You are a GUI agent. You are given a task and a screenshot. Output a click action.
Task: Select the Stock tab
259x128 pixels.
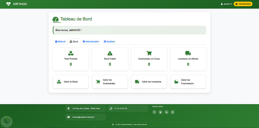[74, 42]
